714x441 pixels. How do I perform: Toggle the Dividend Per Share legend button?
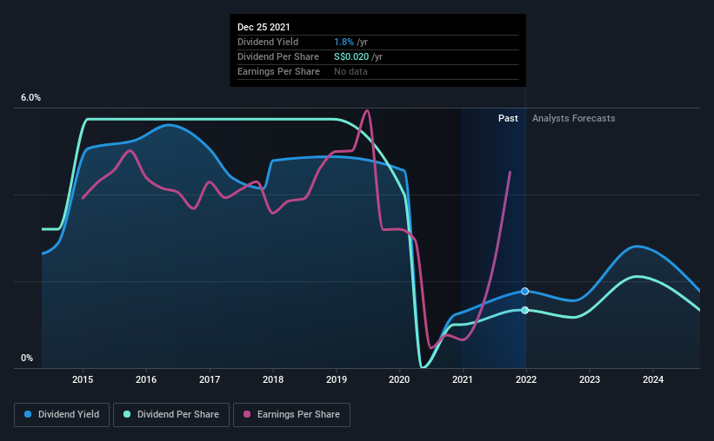pyautogui.click(x=171, y=415)
